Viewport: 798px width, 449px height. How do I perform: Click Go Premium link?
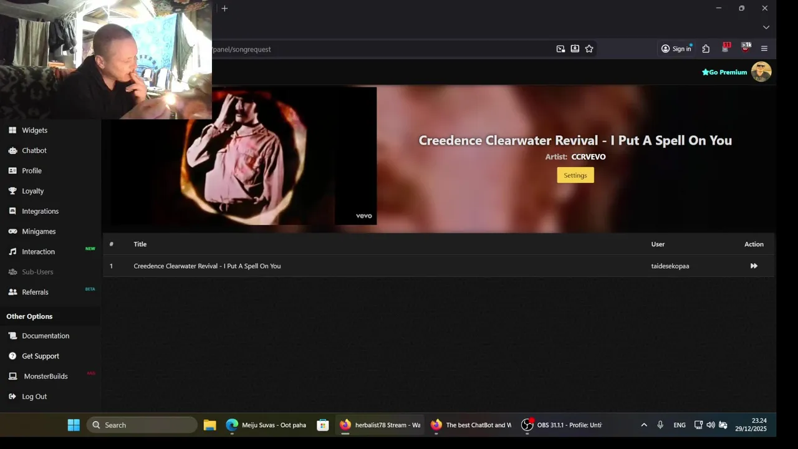pyautogui.click(x=724, y=72)
